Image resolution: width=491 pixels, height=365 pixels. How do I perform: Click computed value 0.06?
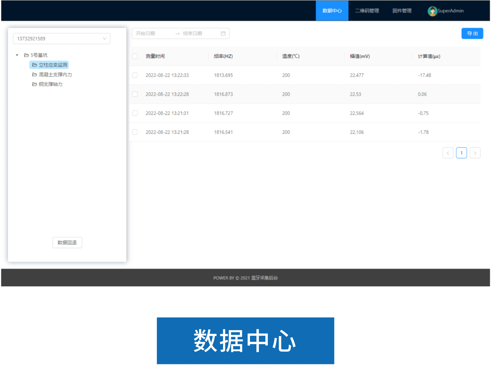click(422, 94)
